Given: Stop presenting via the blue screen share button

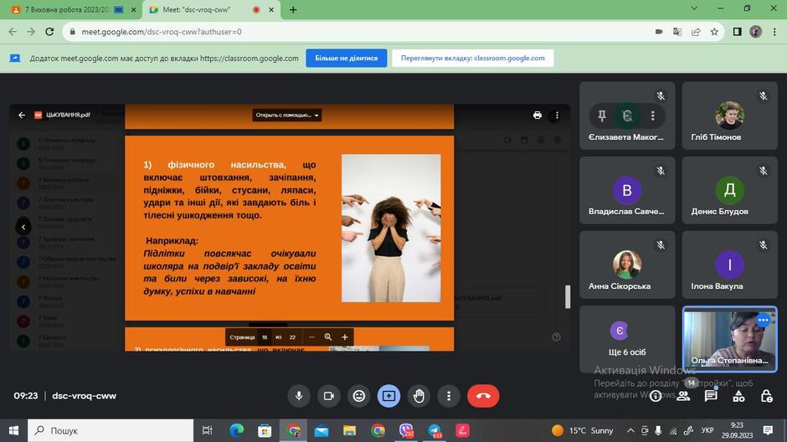Looking at the screenshot, I should (x=388, y=396).
